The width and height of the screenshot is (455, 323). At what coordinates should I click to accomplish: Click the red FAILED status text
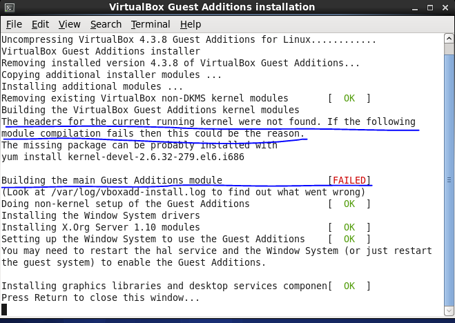[x=349, y=180]
